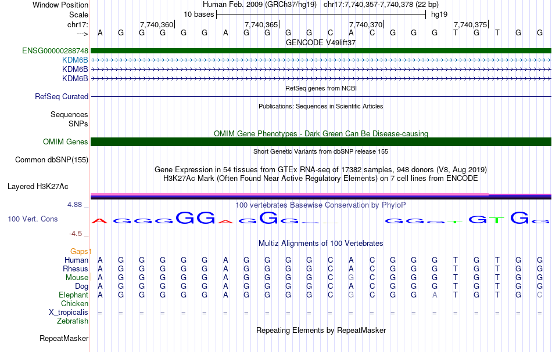The height and width of the screenshot is (352, 552).
Task: Select the SNPs track label
Action: coord(78,124)
